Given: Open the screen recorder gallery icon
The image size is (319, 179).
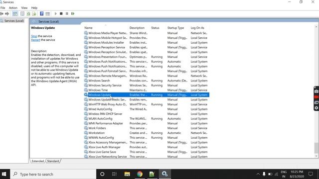Looking at the screenshot, I should [x=317, y=102].
